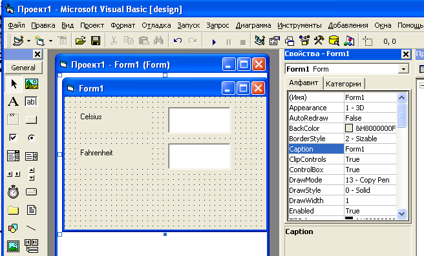Select the CommandButton tool
This screenshot has height=256, width=424.
(32, 119)
